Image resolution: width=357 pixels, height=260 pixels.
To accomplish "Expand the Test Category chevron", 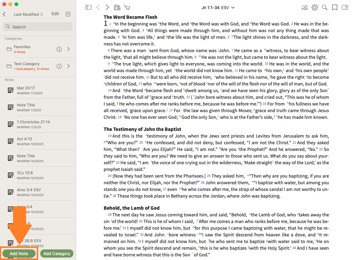I will [68, 66].
